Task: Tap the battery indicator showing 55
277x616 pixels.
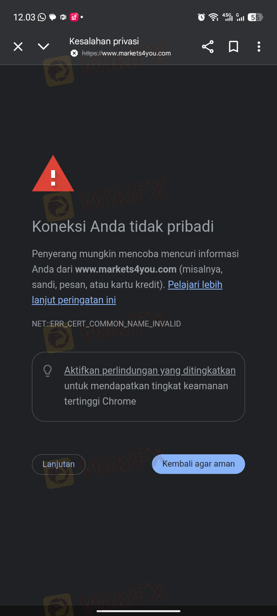Action: [255, 17]
